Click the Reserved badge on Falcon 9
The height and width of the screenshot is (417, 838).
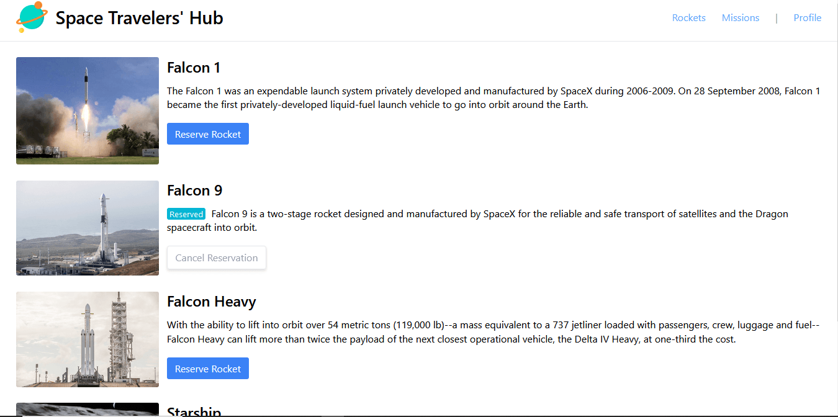pyautogui.click(x=186, y=214)
